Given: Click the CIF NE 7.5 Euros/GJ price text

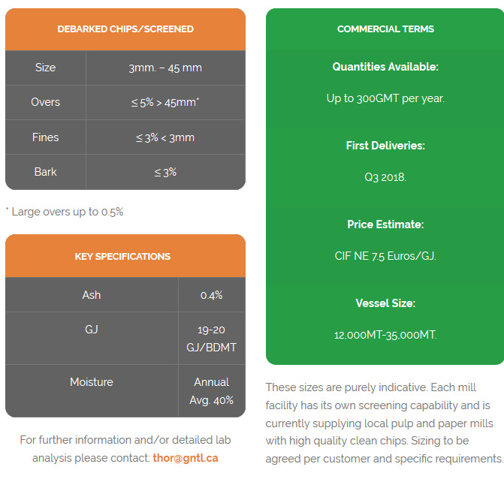Looking at the screenshot, I should (x=385, y=256).
